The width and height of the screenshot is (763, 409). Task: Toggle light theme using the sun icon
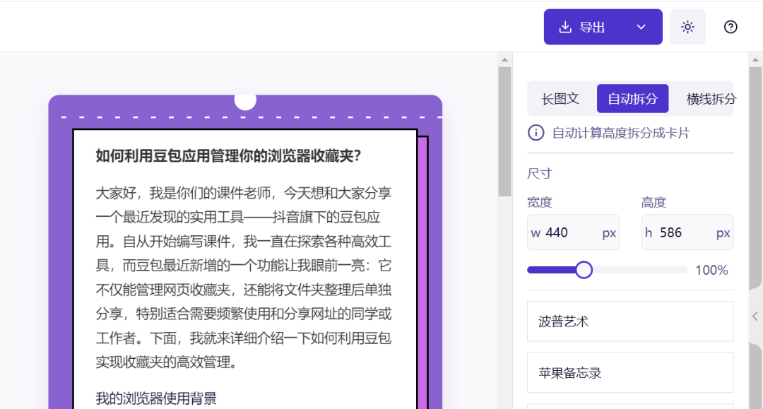tap(687, 26)
